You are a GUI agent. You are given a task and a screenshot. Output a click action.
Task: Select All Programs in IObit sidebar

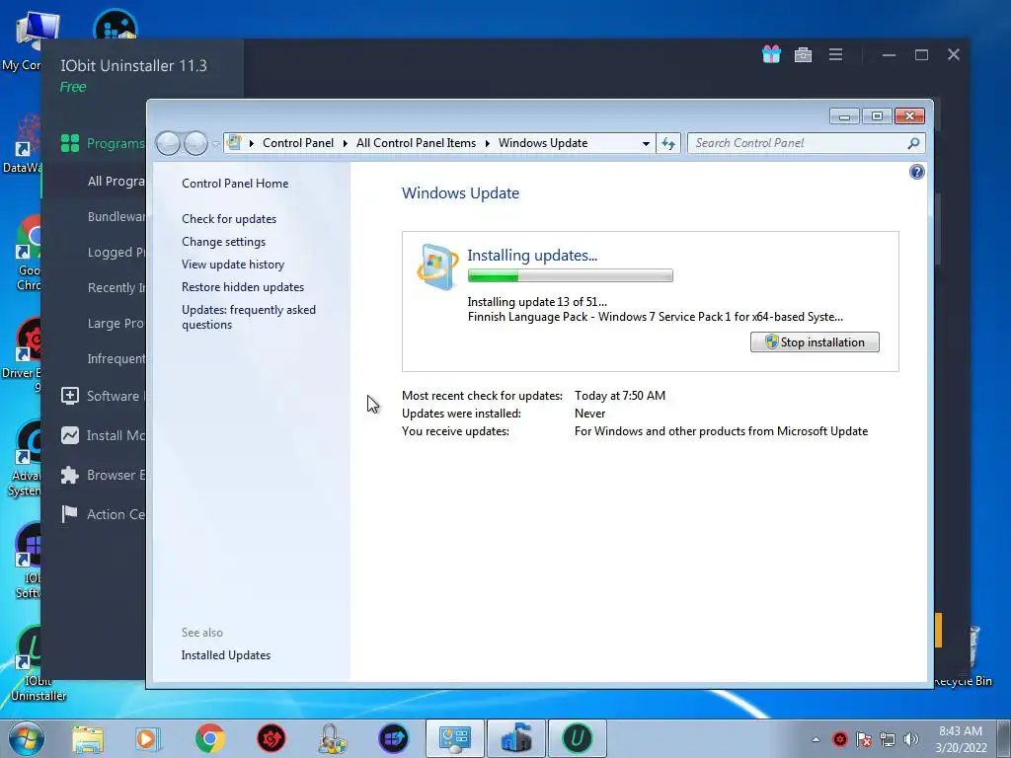(x=117, y=182)
